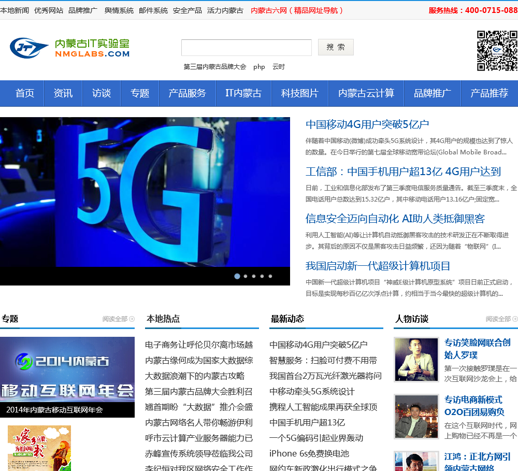
Task: Click the search input field
Action: tap(247, 48)
